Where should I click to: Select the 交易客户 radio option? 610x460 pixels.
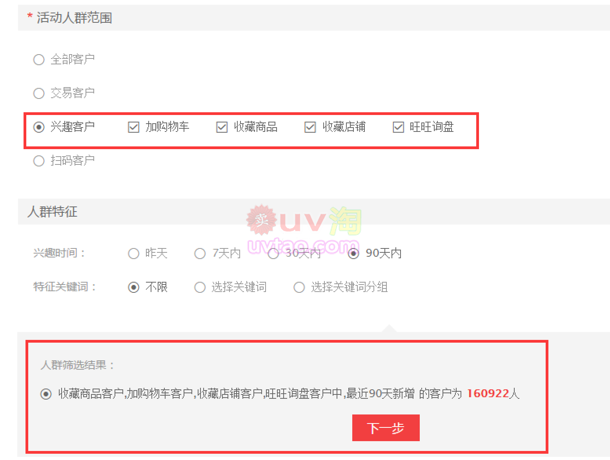[x=39, y=93]
